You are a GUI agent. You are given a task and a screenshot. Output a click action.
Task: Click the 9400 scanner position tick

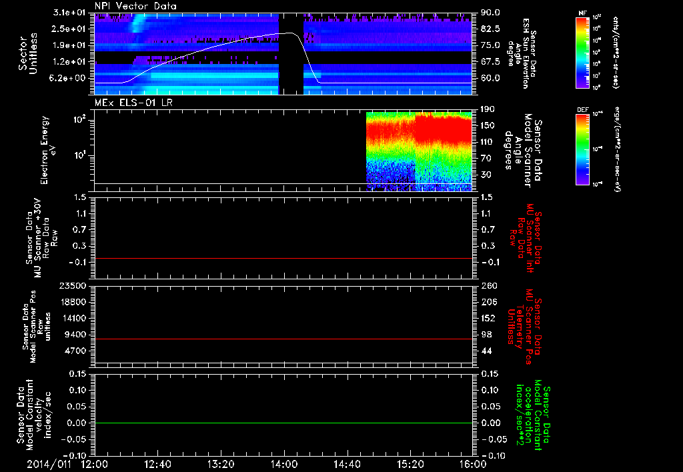(x=75, y=335)
